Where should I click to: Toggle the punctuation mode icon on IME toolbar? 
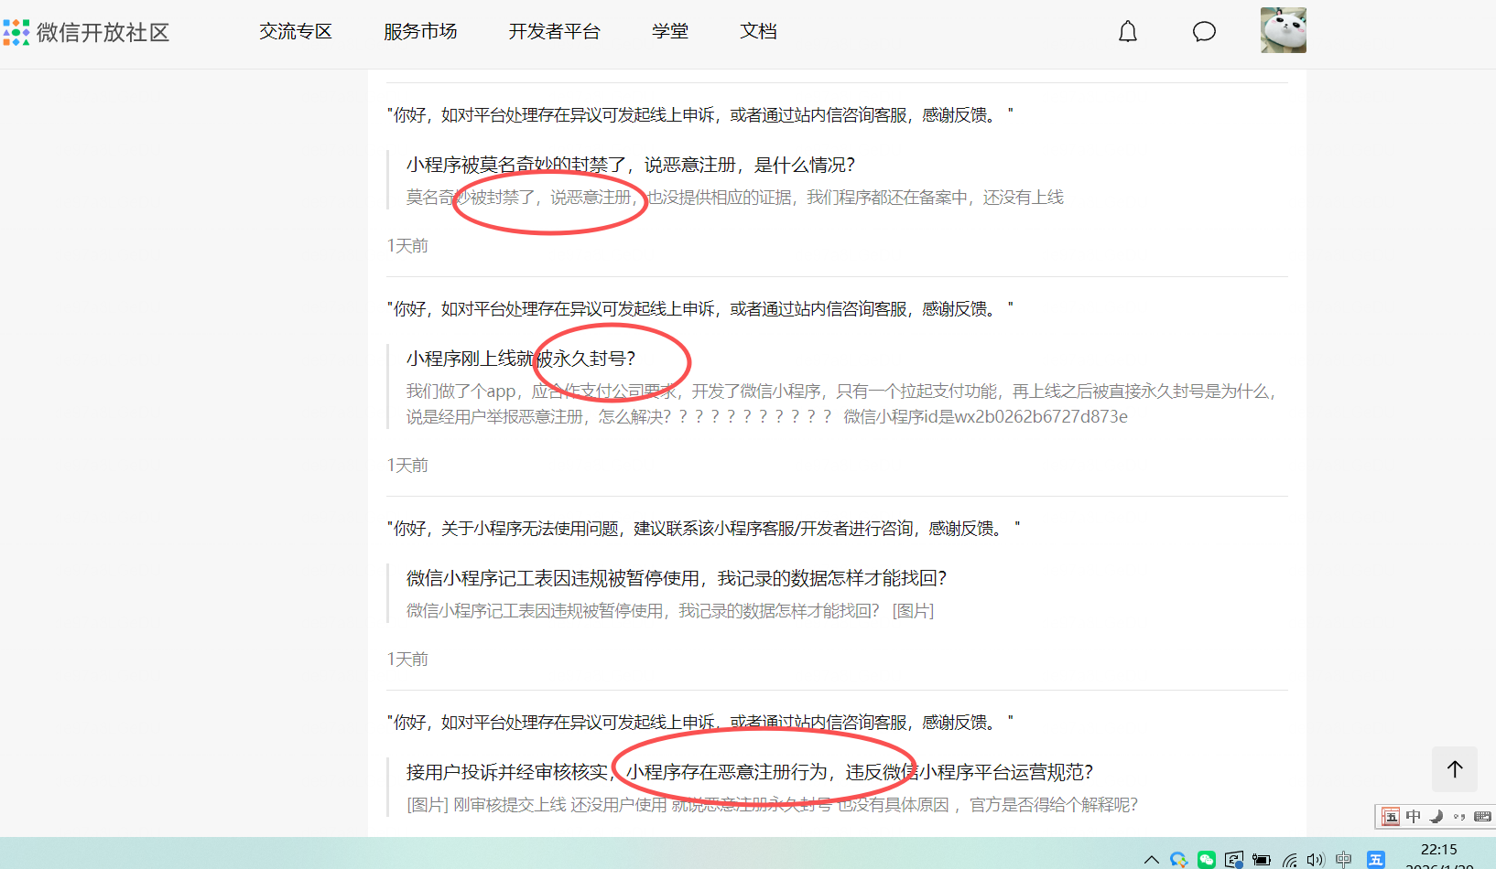click(x=1459, y=817)
